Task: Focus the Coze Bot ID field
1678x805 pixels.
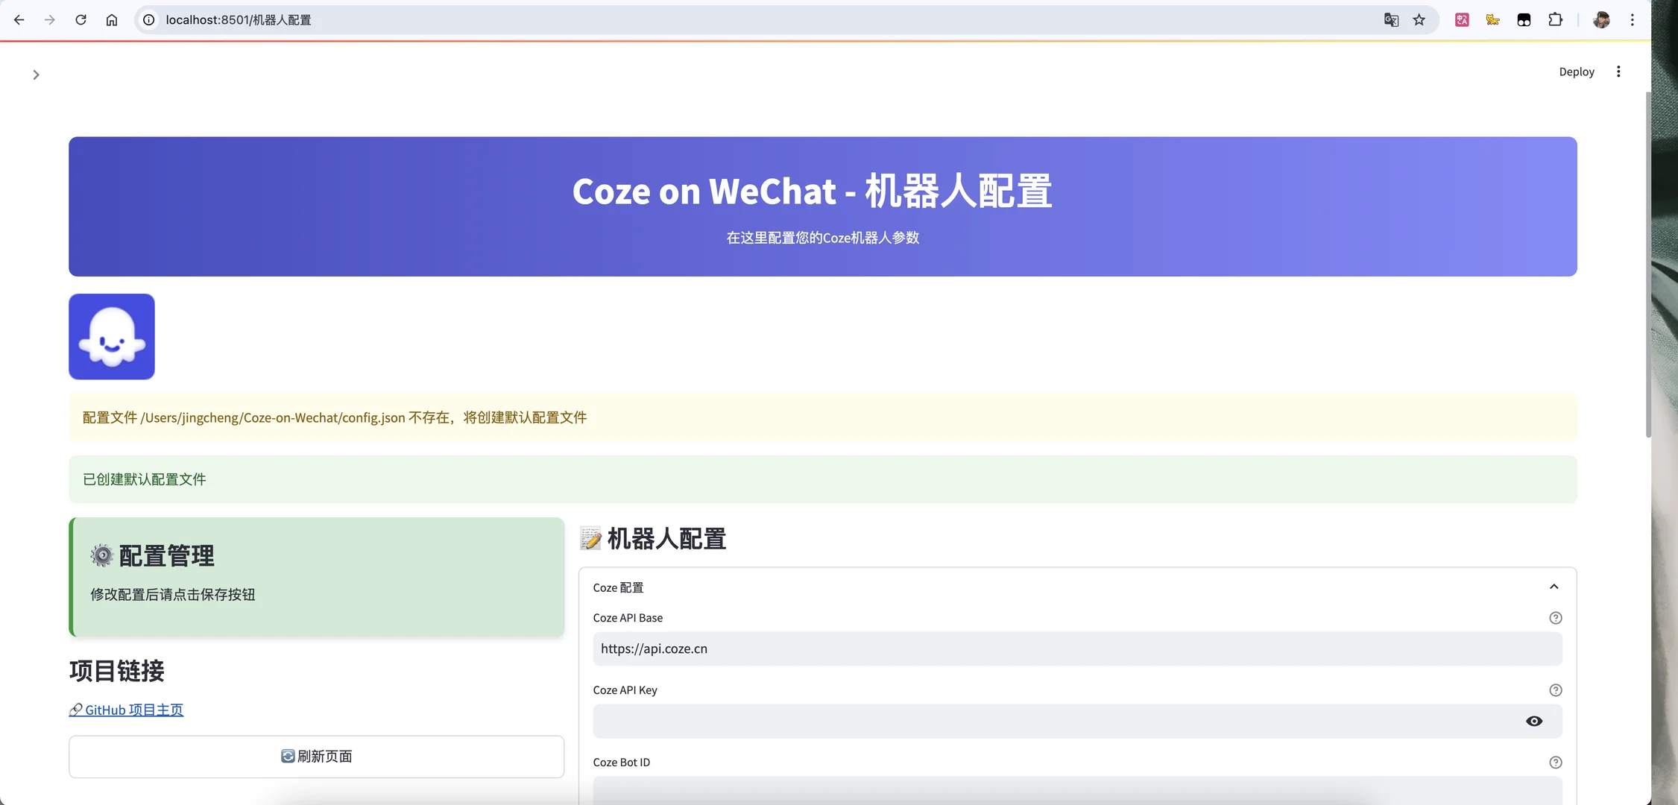Action: coord(1077,791)
